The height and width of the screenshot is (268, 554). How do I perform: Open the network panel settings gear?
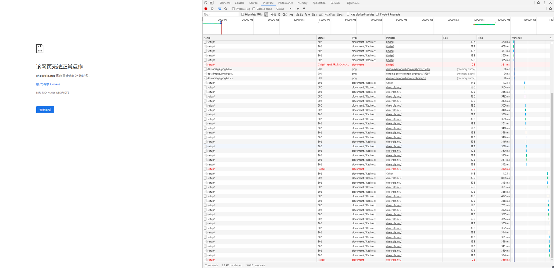coord(550,9)
